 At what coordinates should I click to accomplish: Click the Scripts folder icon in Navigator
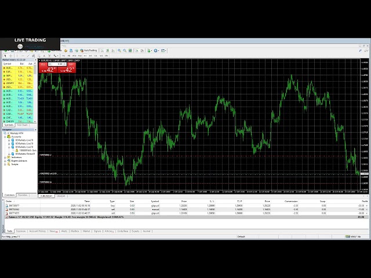9,164
